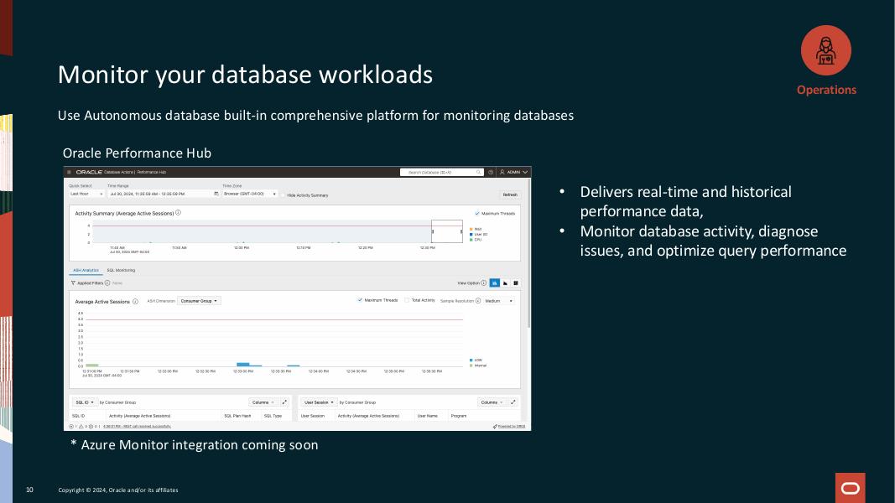895x503 pixels.
Task: Select the grid view option
Action: (516, 283)
